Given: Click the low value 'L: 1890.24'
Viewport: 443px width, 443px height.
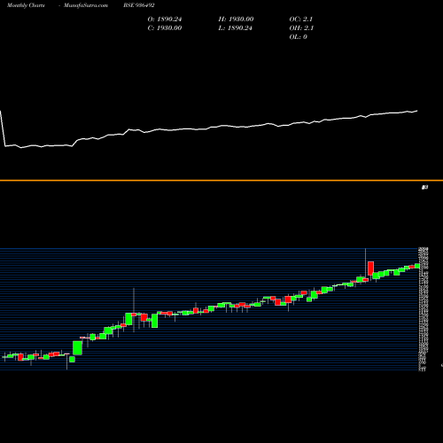Looking at the screenshot, I should [235, 28].
